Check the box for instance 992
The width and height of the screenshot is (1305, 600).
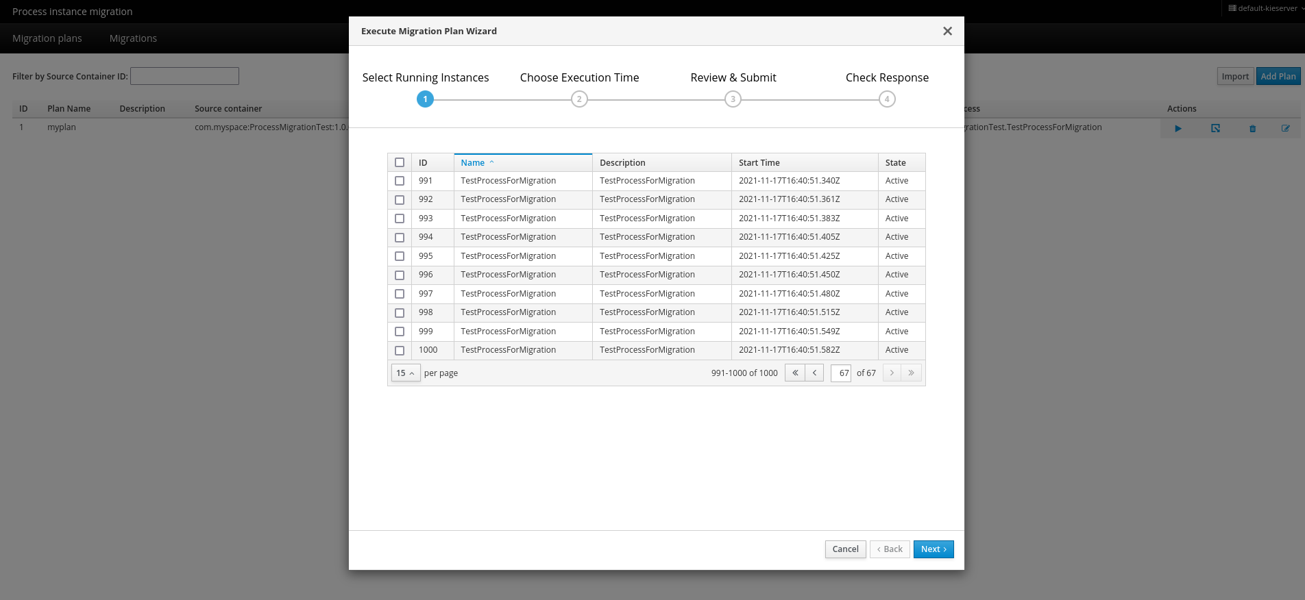coord(400,200)
